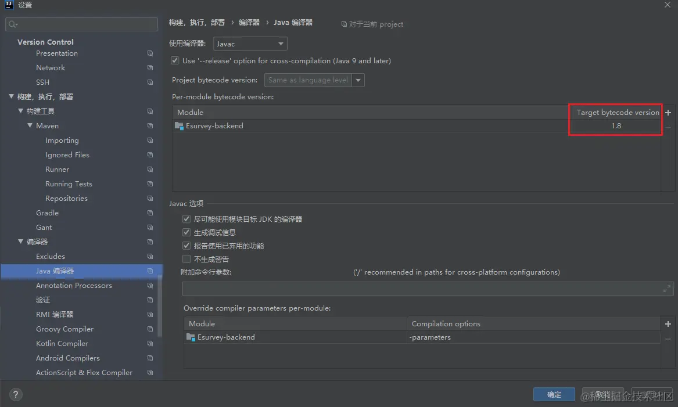Open Project bytecode version dropdown arrow
Image resolution: width=678 pixels, height=407 pixels.
tap(358, 80)
